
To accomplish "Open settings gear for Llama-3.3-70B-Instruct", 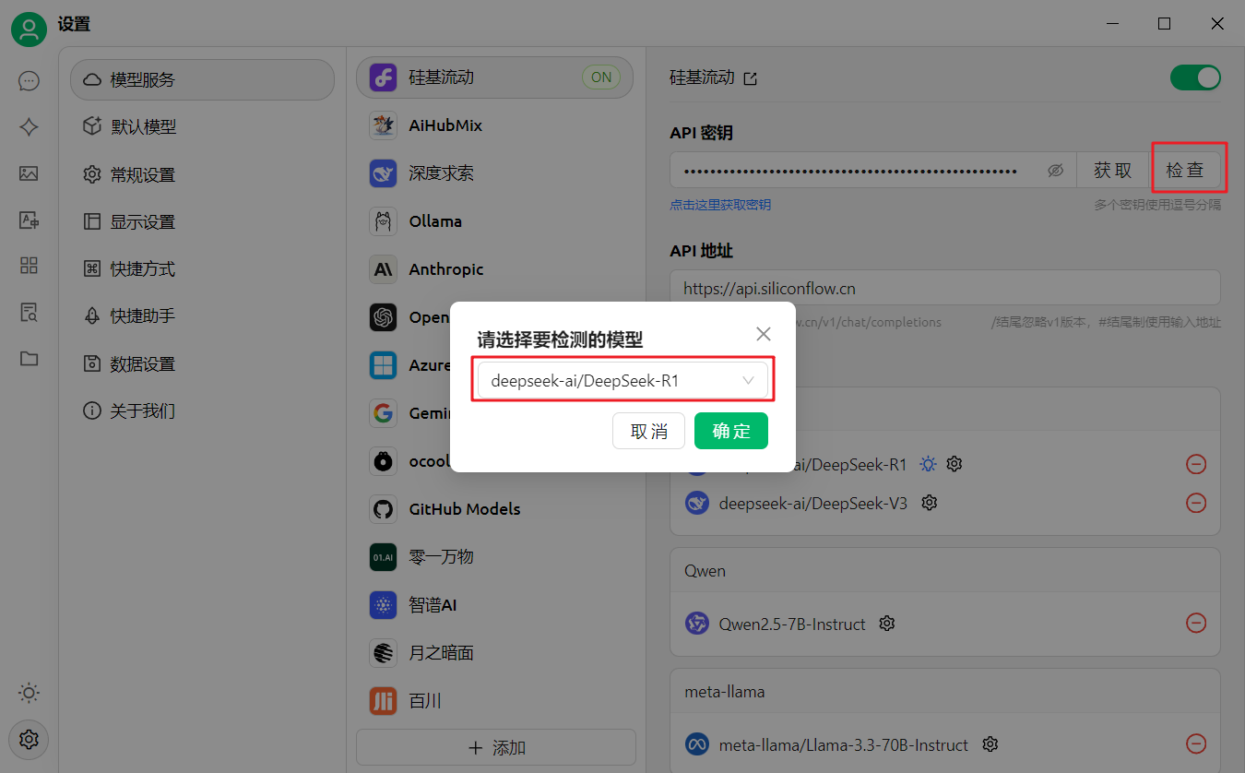I will coord(990,743).
